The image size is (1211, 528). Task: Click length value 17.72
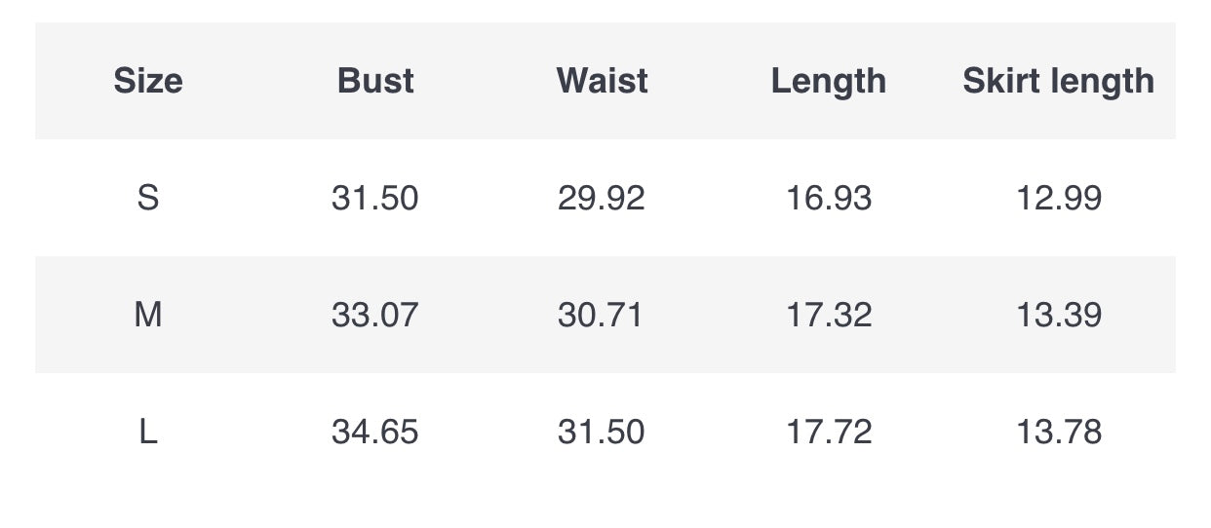click(829, 432)
